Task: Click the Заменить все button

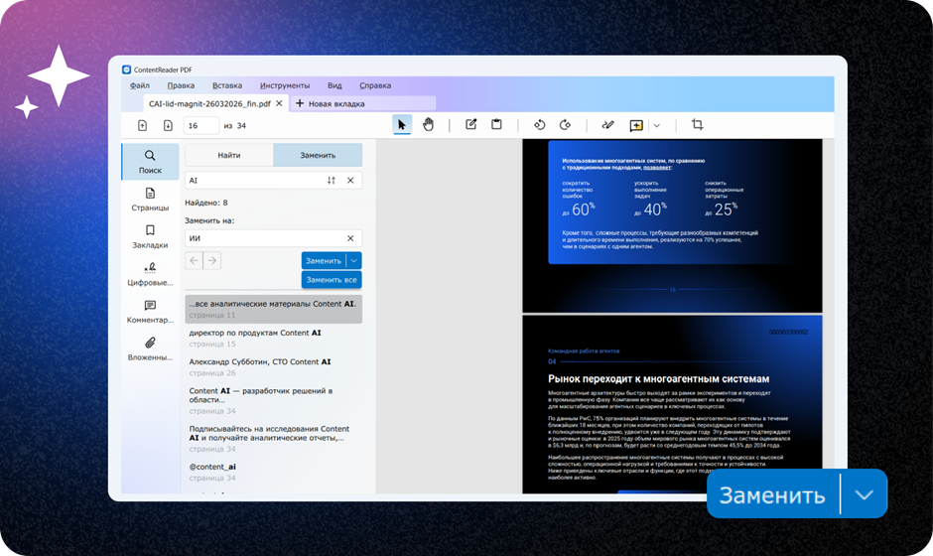Action: 332,280
